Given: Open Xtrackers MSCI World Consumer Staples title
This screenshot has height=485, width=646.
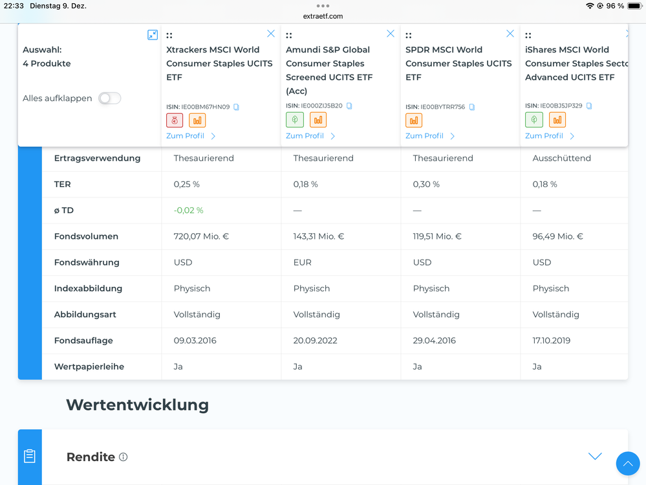Looking at the screenshot, I should (x=219, y=63).
